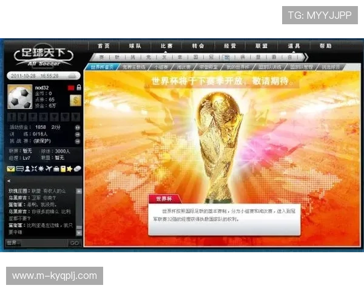The height and width of the screenshot is (291, 364).
Task: Open the 转会 main menu
Action: click(198, 46)
